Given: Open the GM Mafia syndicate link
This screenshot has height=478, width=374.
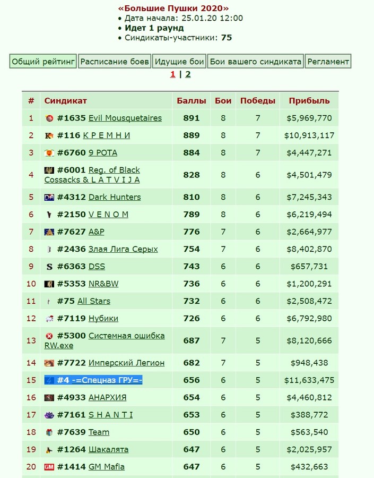Looking at the screenshot, I should point(107,467).
